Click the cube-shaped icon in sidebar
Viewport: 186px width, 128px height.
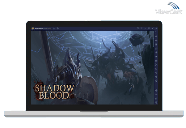point(156,77)
